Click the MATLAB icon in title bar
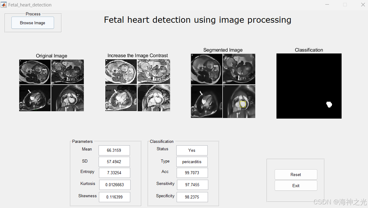368x208 pixels. 4,5
